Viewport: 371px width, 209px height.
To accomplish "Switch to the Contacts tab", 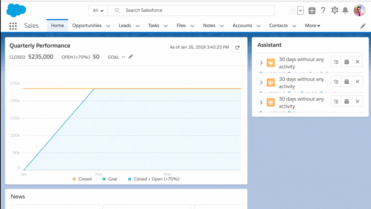I will (x=279, y=26).
